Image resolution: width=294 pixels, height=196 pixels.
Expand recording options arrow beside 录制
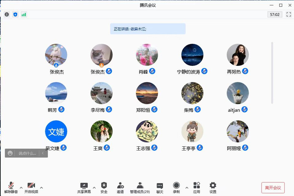pos(187,188)
